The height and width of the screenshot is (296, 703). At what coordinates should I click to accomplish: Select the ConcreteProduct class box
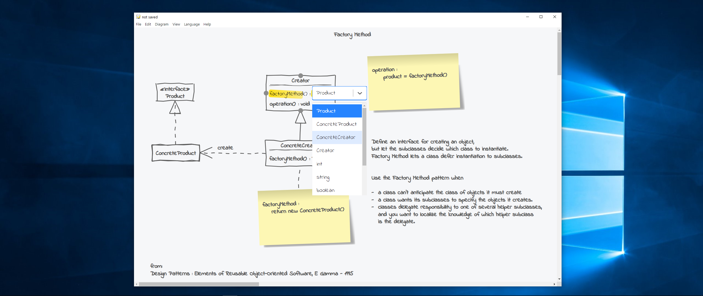[176, 153]
